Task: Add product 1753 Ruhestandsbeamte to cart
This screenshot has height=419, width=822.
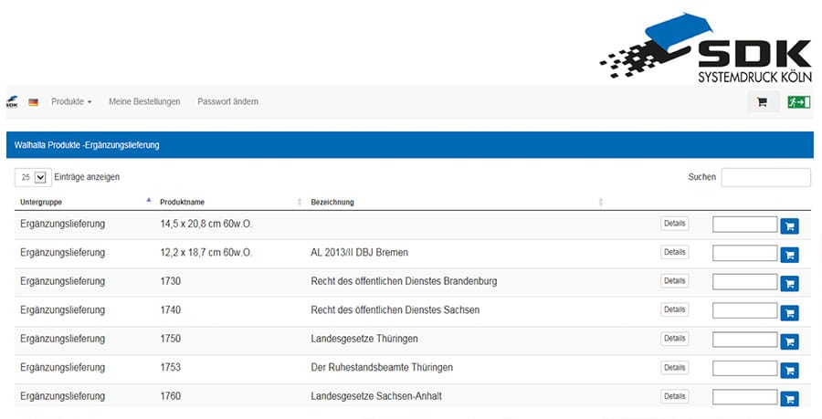Action: click(789, 371)
